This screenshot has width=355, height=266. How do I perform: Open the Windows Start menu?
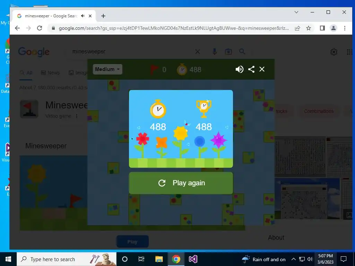point(8,259)
